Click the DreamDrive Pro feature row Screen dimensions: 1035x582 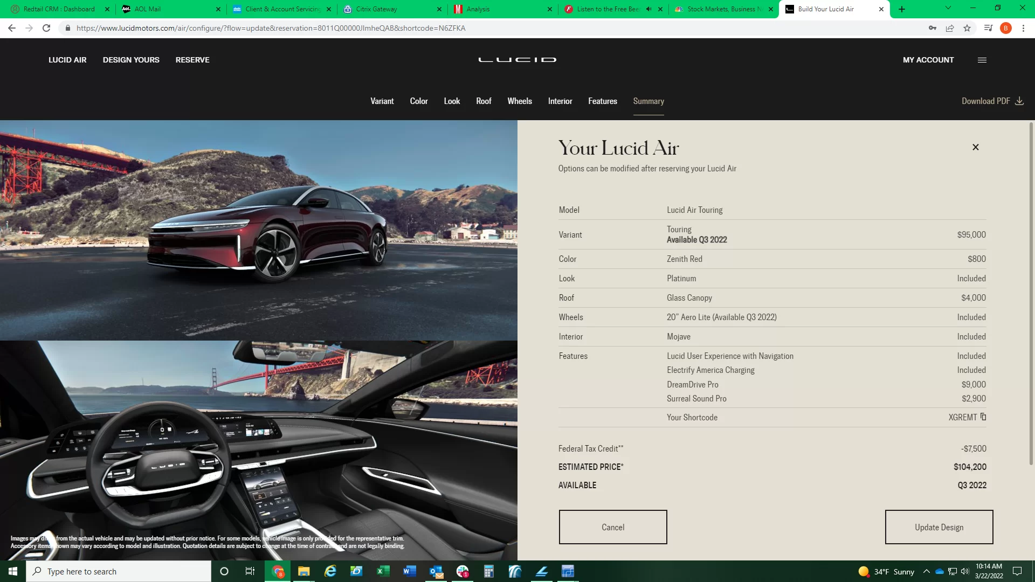coord(826,384)
